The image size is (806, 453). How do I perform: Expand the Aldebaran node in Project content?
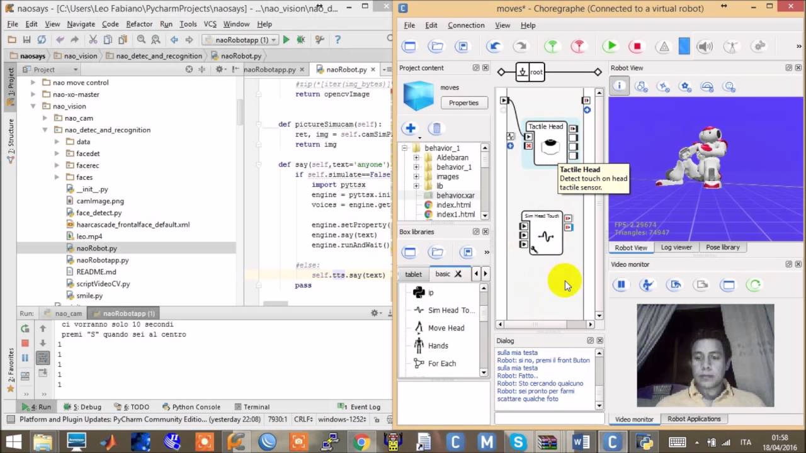tap(416, 158)
